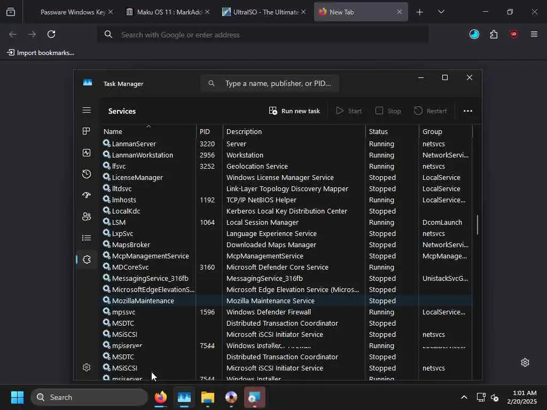
Task: Open Details page in Task Manager sidebar
Action: pyautogui.click(x=87, y=238)
